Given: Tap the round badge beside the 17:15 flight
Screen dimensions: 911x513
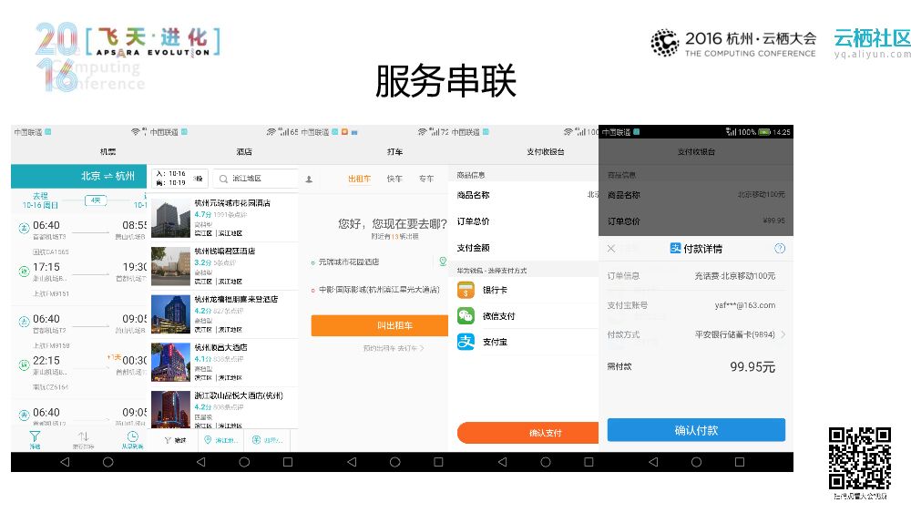Looking at the screenshot, I should 24,271.
